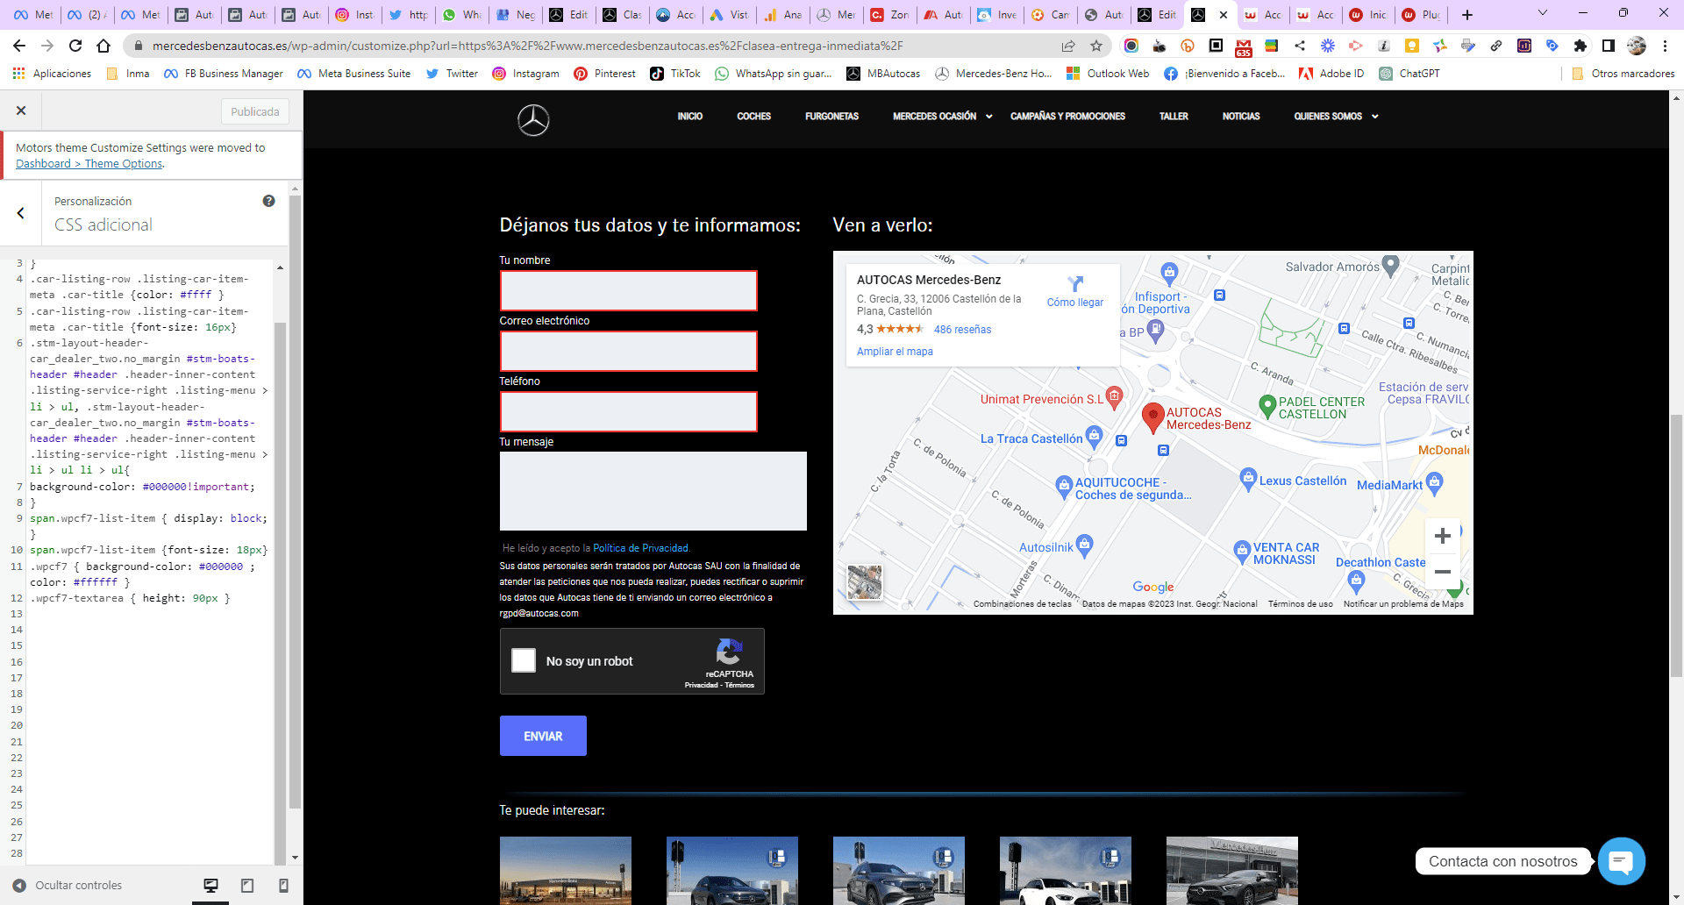The image size is (1684, 905).
Task: Click the Cómo llegar directions icon
Action: pos(1075,284)
